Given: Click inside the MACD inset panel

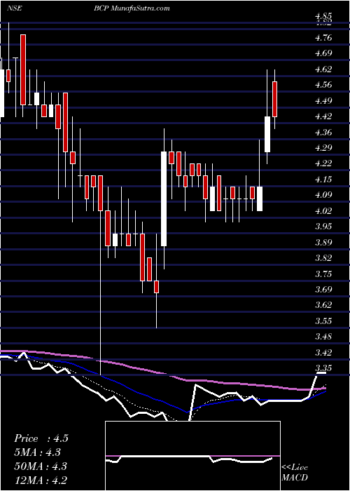Looking at the screenshot, I should (x=192, y=456).
